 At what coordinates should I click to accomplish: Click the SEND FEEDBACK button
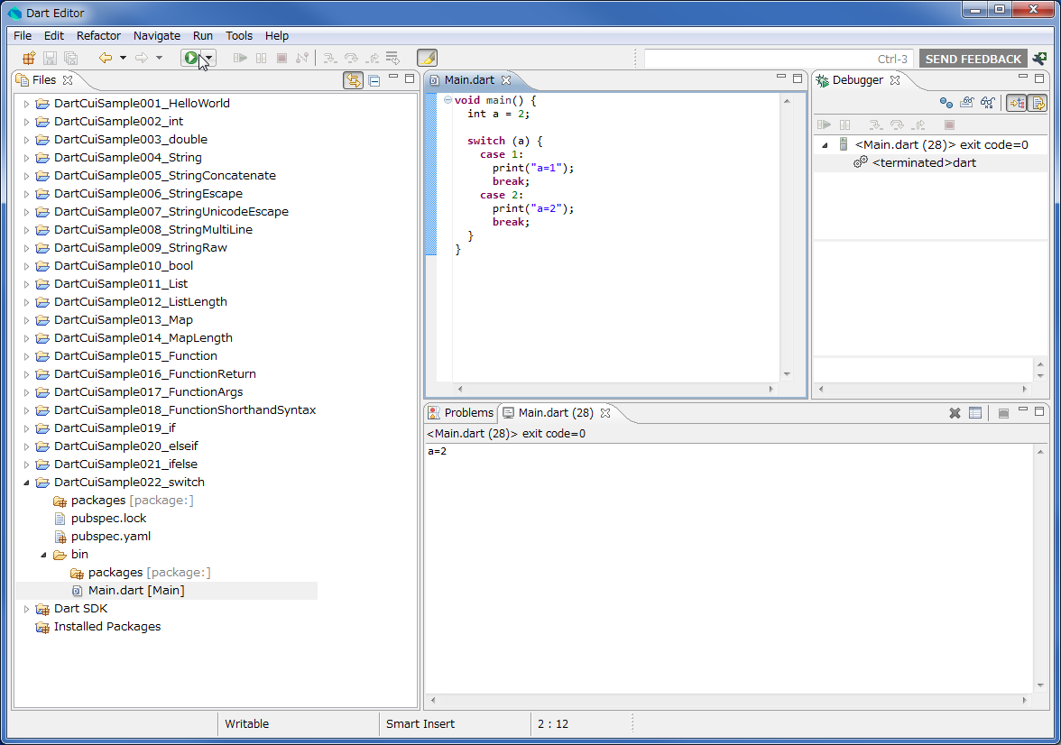point(973,59)
